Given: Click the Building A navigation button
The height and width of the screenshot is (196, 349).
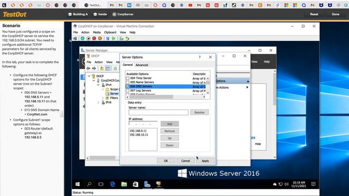Looking at the screenshot, I should tap(78, 14).
